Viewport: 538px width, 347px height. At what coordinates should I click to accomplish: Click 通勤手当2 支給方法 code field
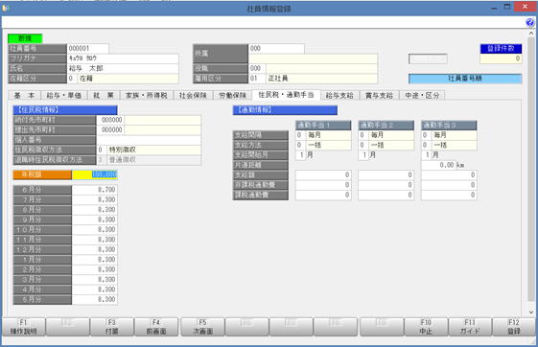click(363, 145)
